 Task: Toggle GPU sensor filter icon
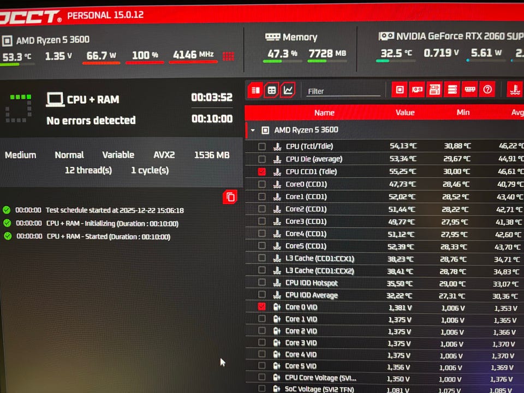click(x=417, y=90)
